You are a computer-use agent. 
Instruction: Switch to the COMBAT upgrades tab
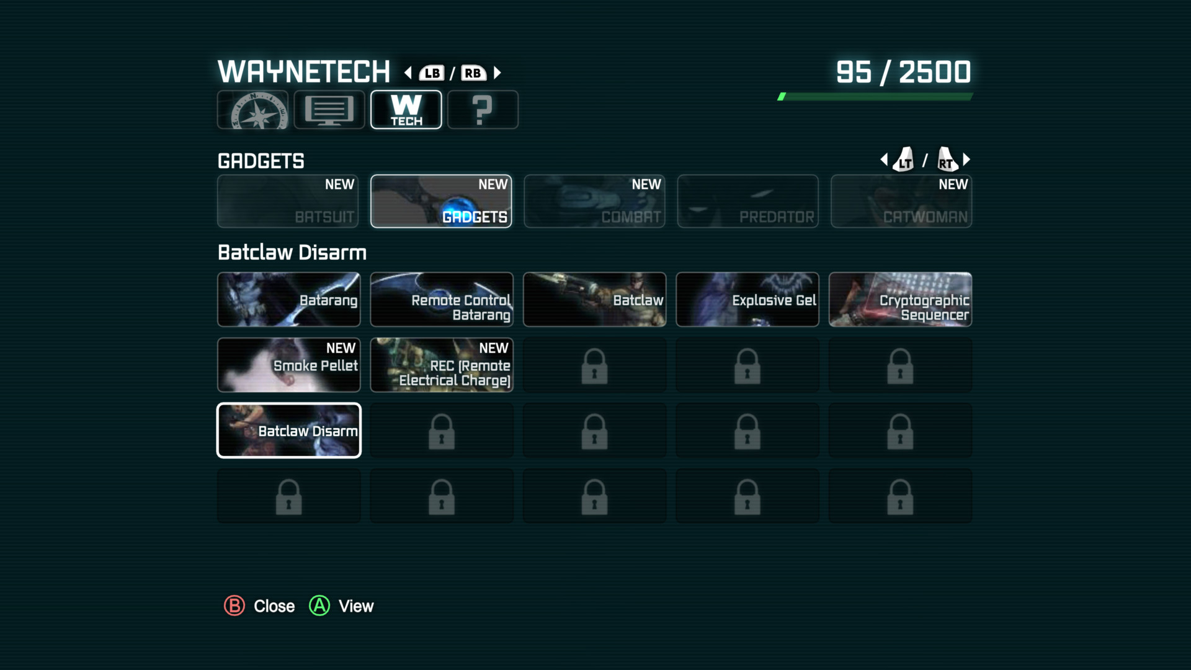point(594,200)
